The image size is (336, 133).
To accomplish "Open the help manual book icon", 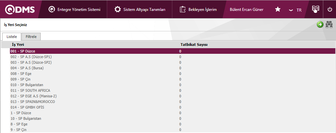I will pos(315,9).
